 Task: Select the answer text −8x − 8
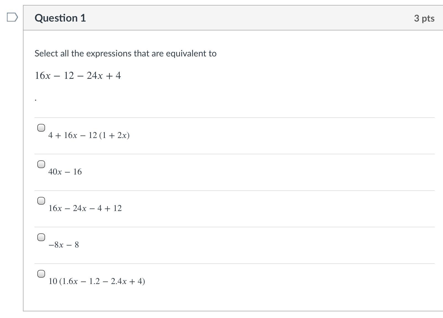point(64,245)
